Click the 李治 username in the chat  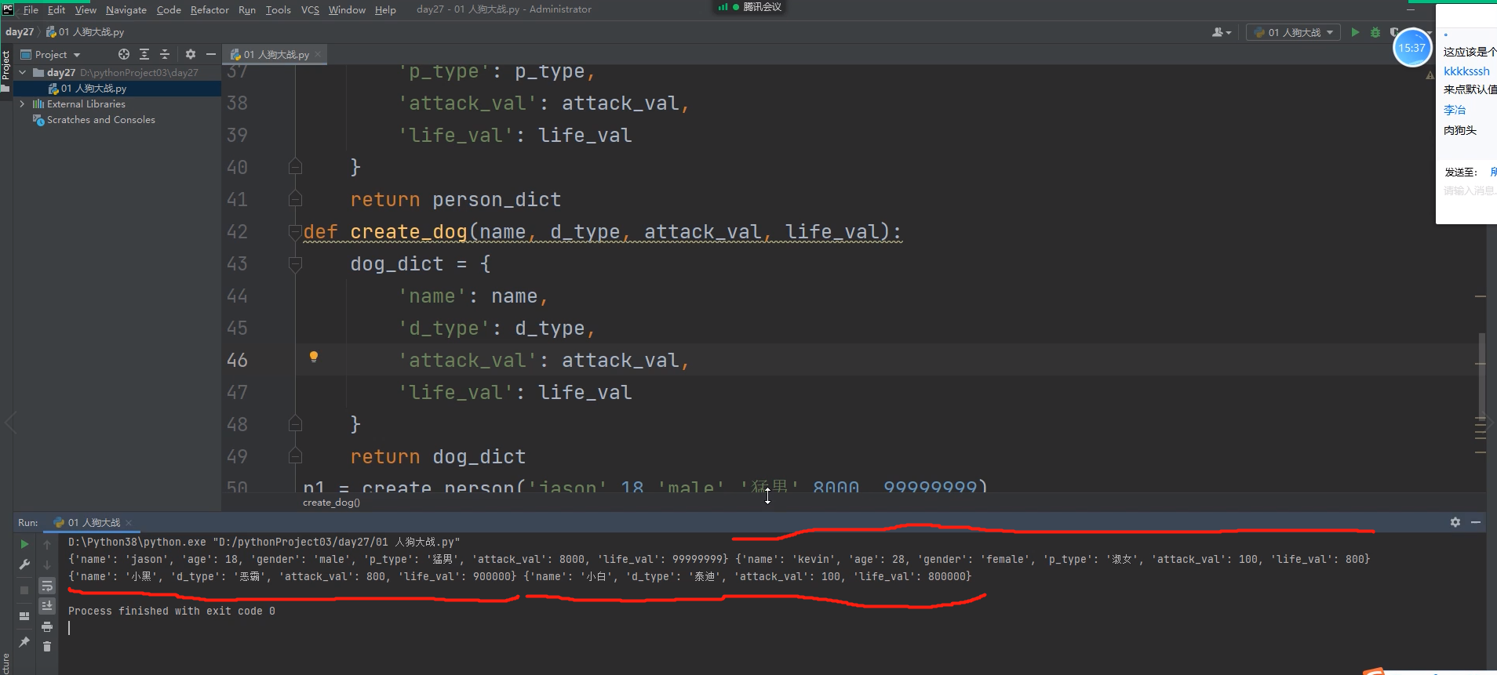1455,110
